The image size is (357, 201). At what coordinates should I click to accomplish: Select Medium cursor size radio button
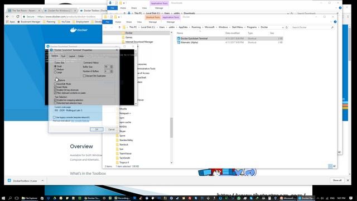coord(55,69)
